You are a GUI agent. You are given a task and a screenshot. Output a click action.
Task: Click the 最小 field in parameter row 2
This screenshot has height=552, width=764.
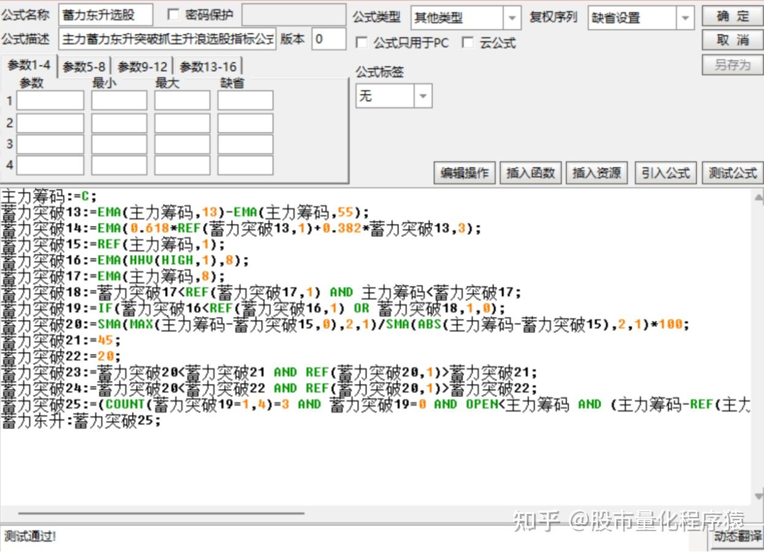tap(120, 123)
